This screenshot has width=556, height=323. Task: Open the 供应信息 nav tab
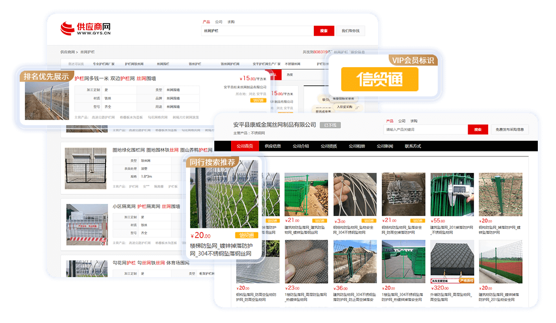tap(272, 146)
